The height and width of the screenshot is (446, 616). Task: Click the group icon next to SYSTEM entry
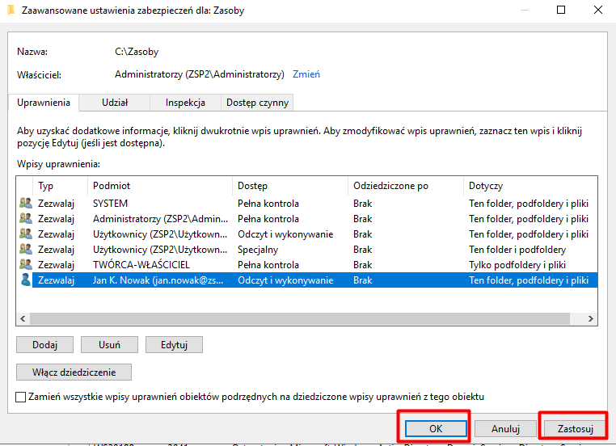pyautogui.click(x=25, y=204)
